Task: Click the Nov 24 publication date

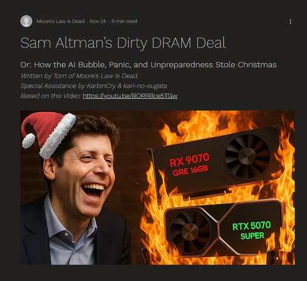Action: [98, 21]
